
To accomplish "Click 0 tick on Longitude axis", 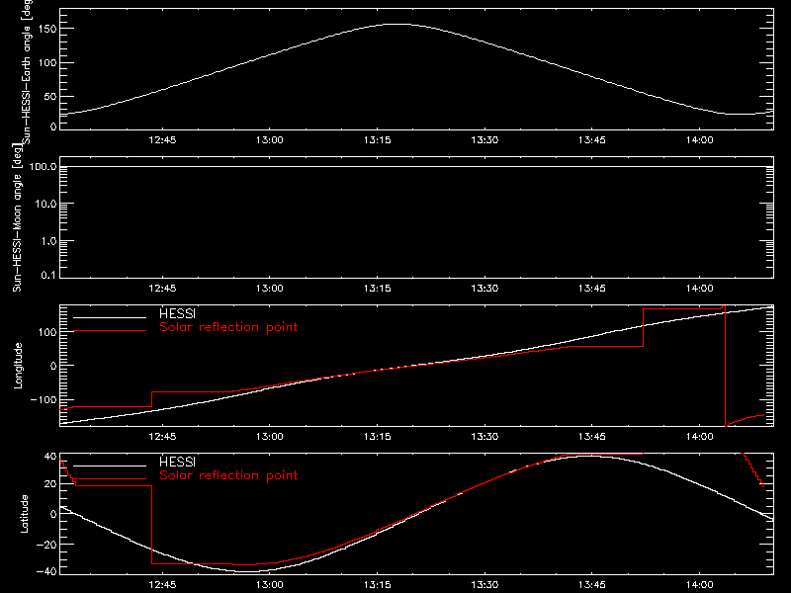I will coord(53,366).
